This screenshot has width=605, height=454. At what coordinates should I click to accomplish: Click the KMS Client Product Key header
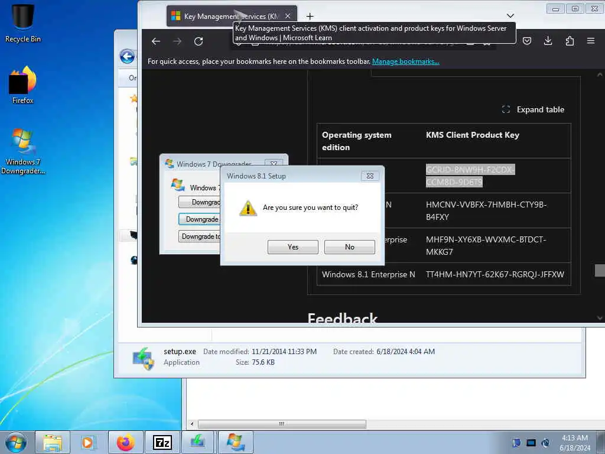point(473,135)
